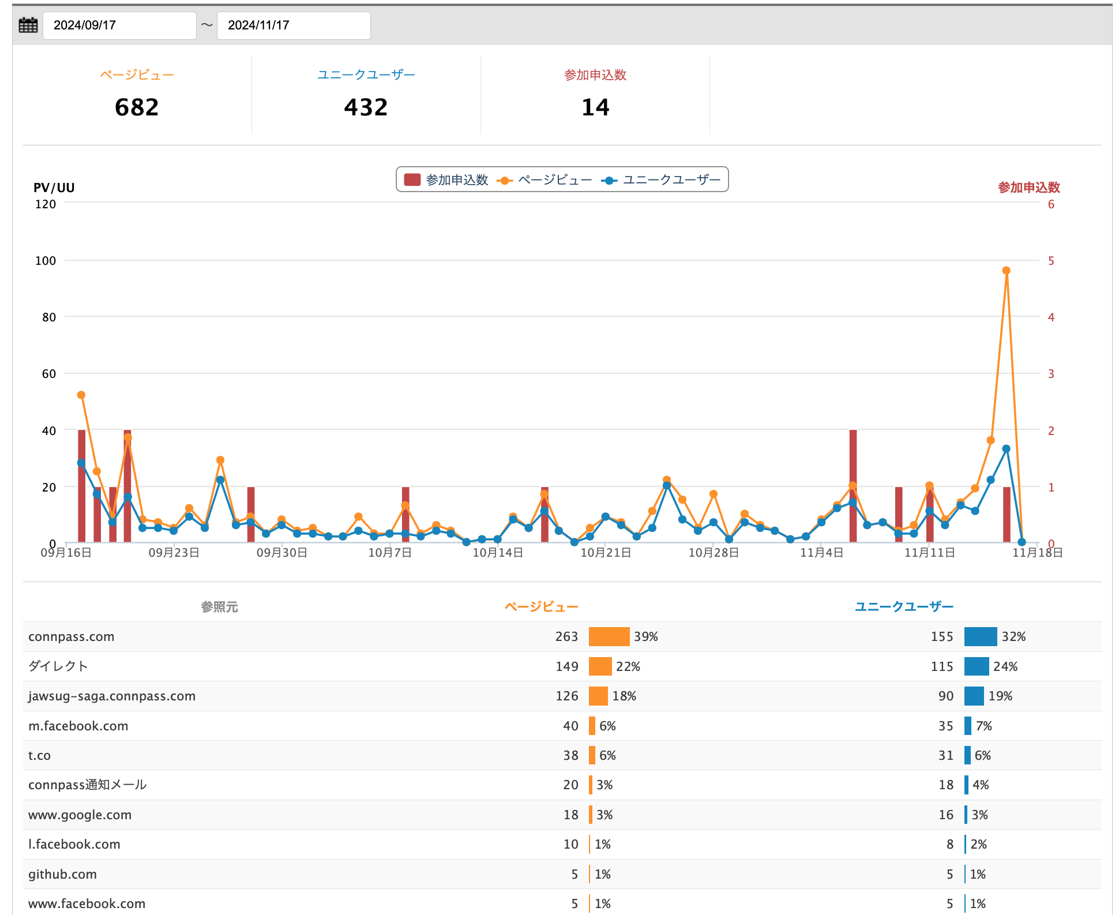1119x915 pixels.
Task: Click the orange ページビュー summary label above 682
Action: pyautogui.click(x=137, y=75)
